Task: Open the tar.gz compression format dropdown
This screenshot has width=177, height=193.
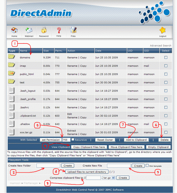Action: 109,178
